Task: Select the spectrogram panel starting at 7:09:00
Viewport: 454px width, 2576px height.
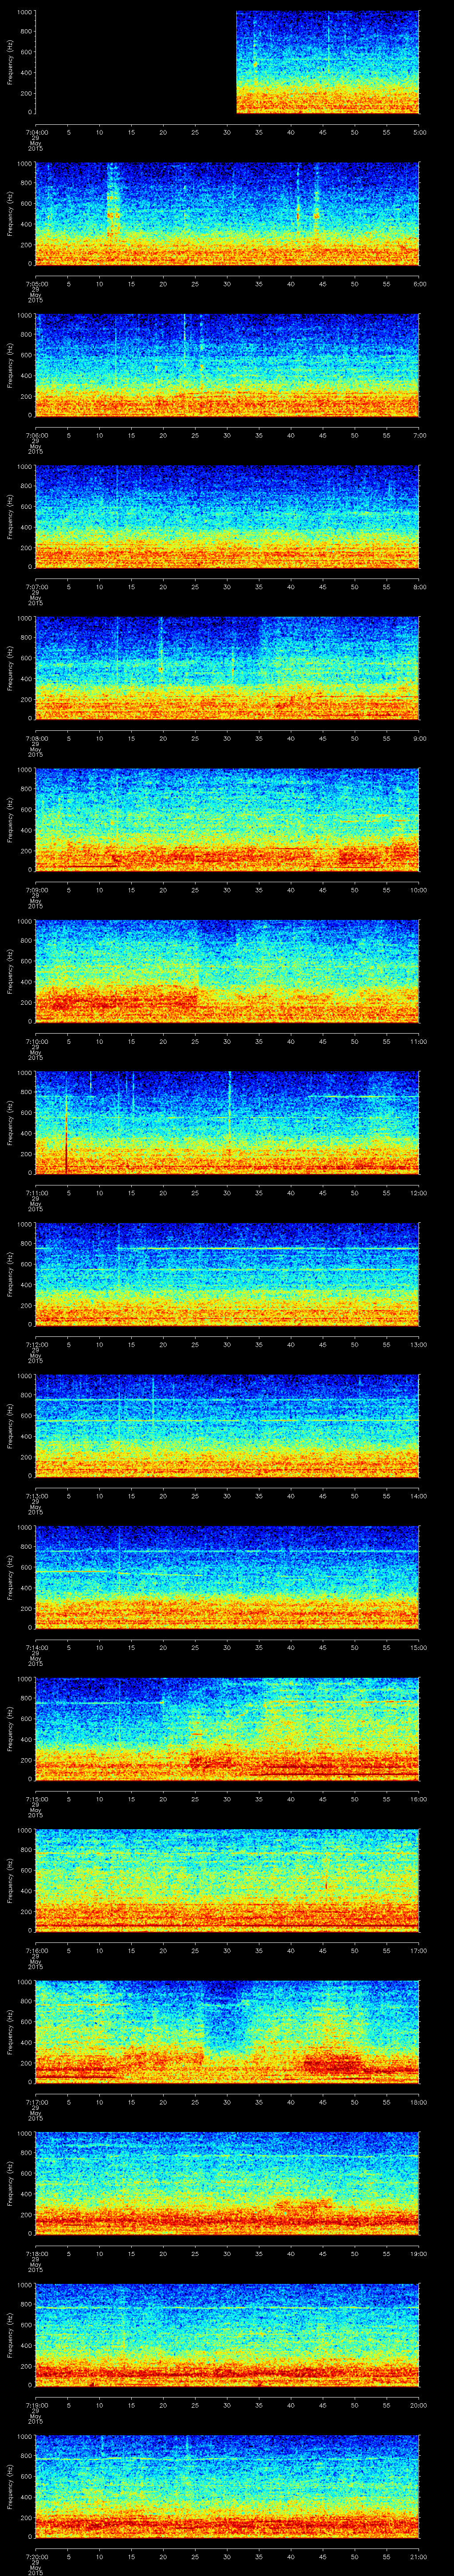Action: 227,820
